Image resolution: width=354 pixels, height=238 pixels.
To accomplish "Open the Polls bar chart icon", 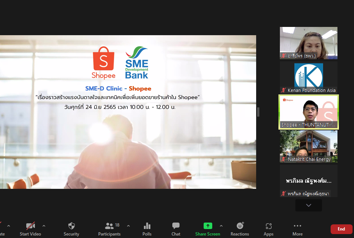I will coord(147,226).
